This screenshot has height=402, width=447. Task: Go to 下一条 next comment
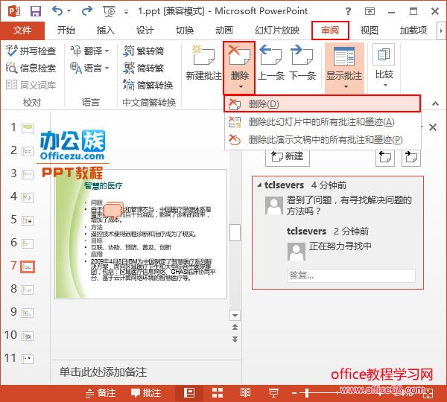coord(302,63)
